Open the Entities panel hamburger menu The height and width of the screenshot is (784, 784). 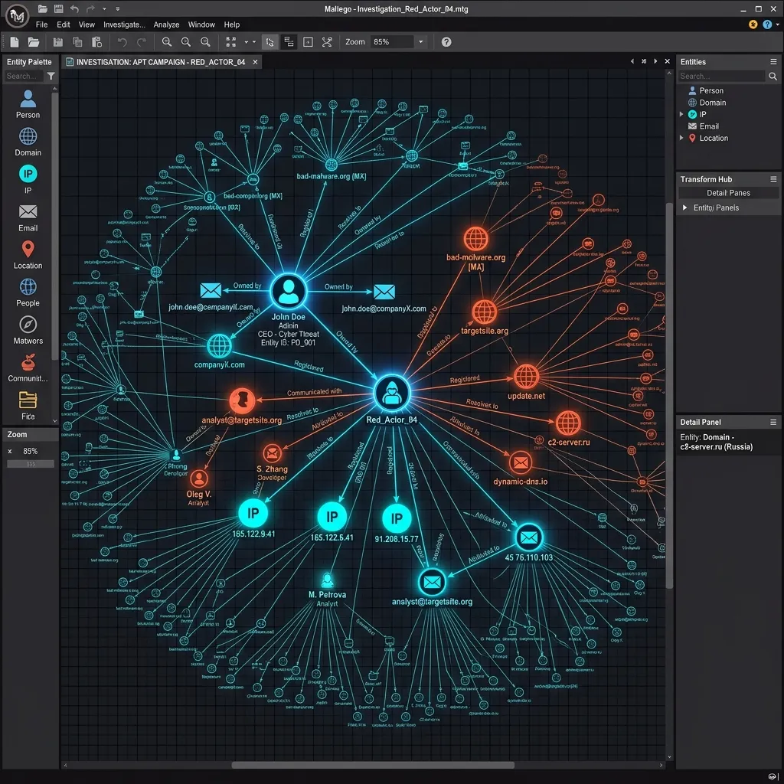(773, 61)
